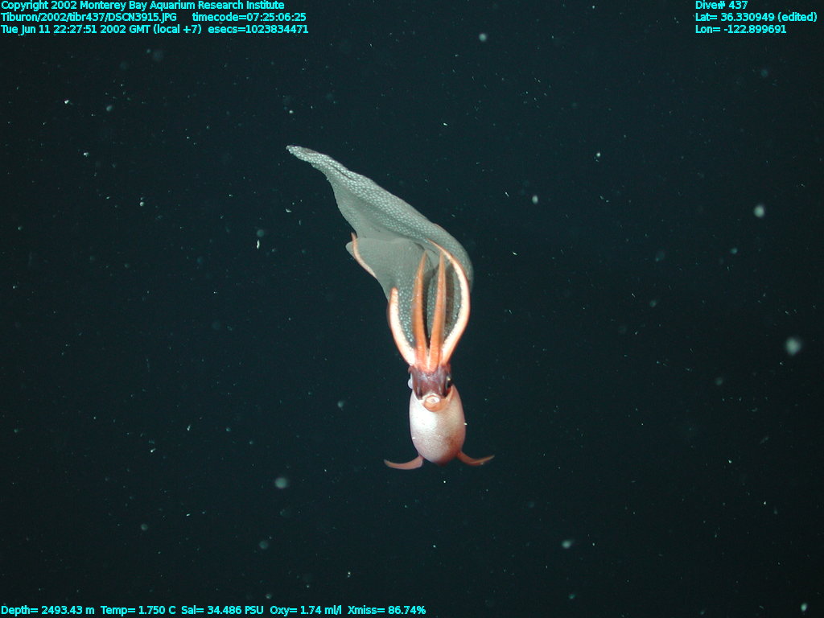Click the wide gray speckled web membrane
Screen dimensions: 824x618
[378, 217]
